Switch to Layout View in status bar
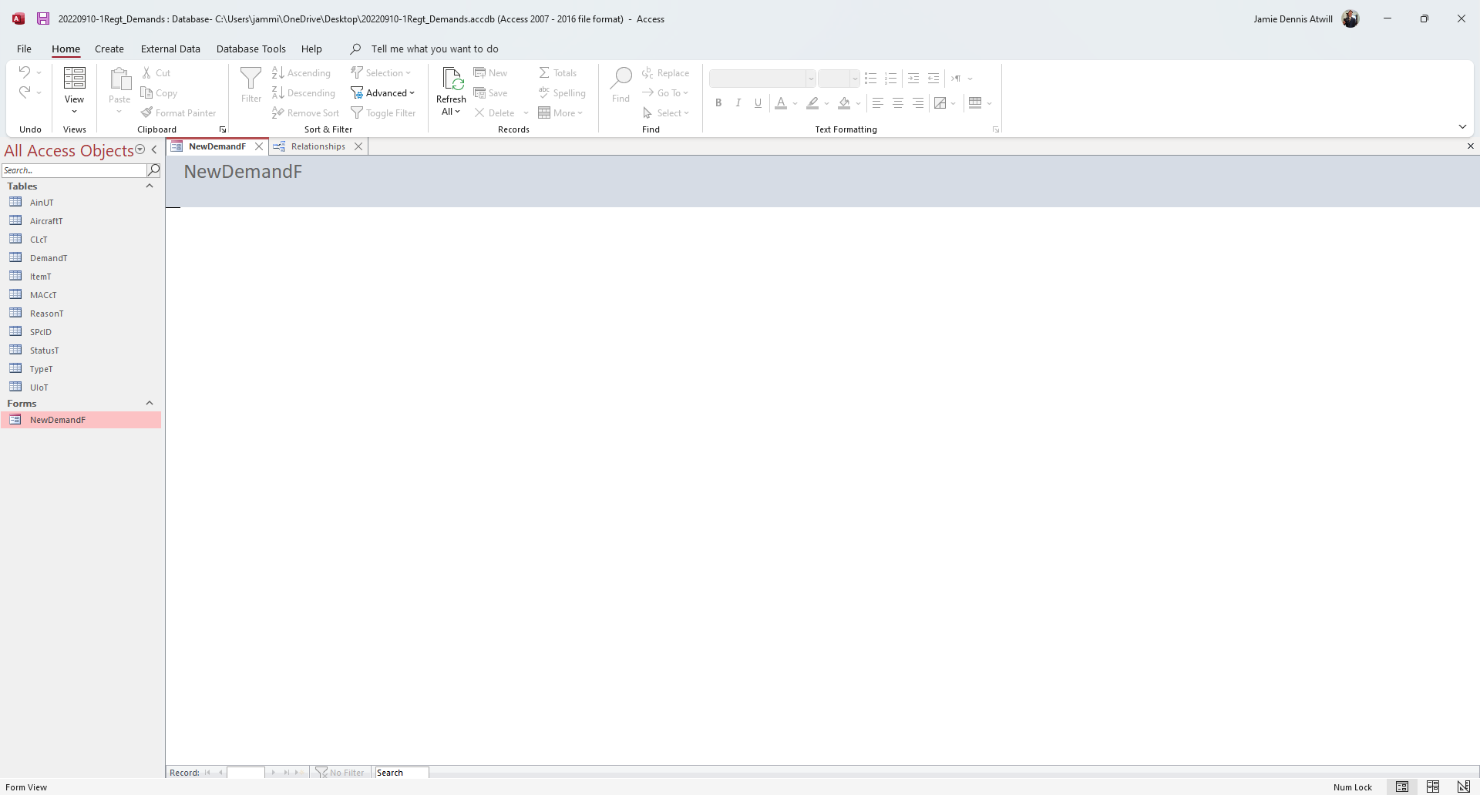This screenshot has height=795, width=1480. (x=1433, y=787)
